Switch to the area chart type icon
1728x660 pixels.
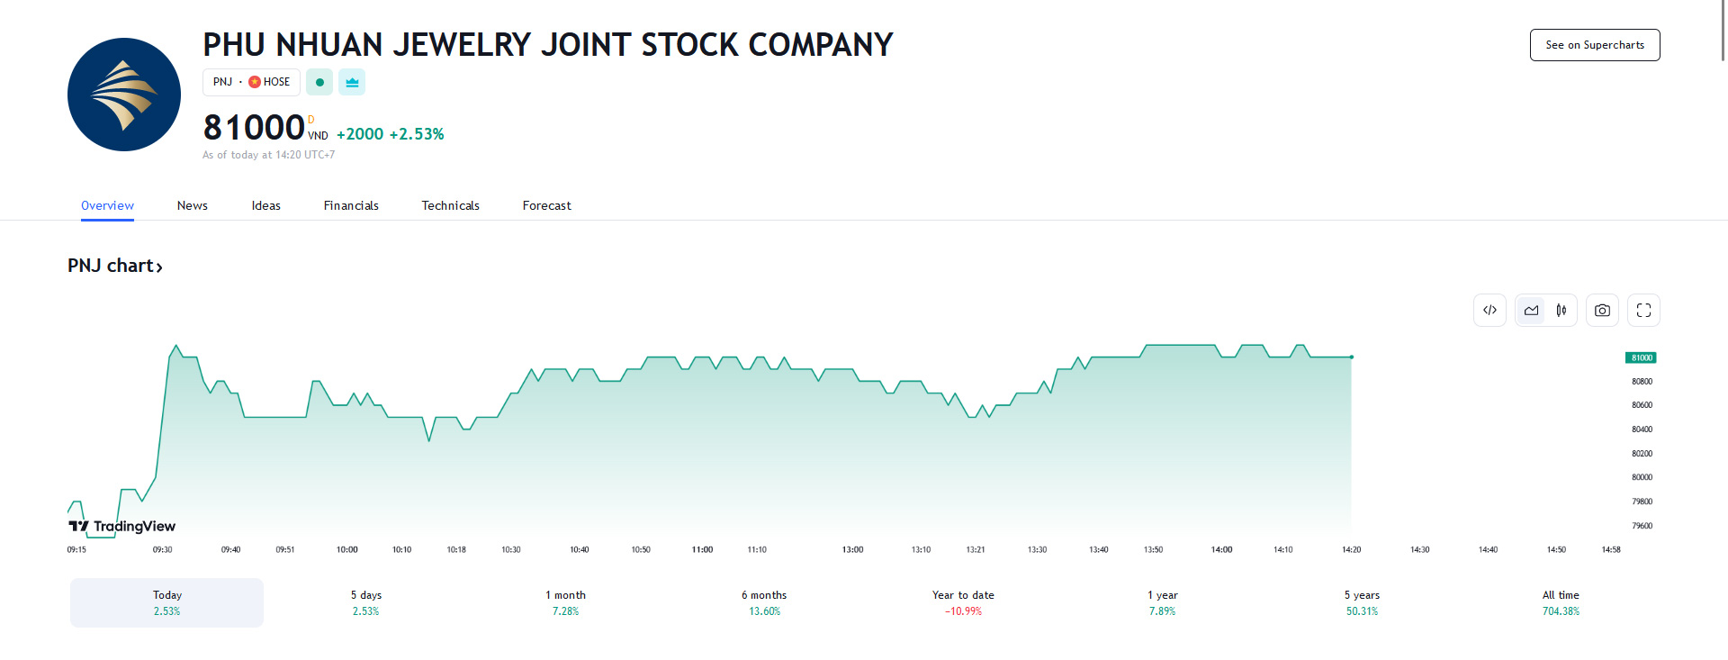pos(1531,310)
